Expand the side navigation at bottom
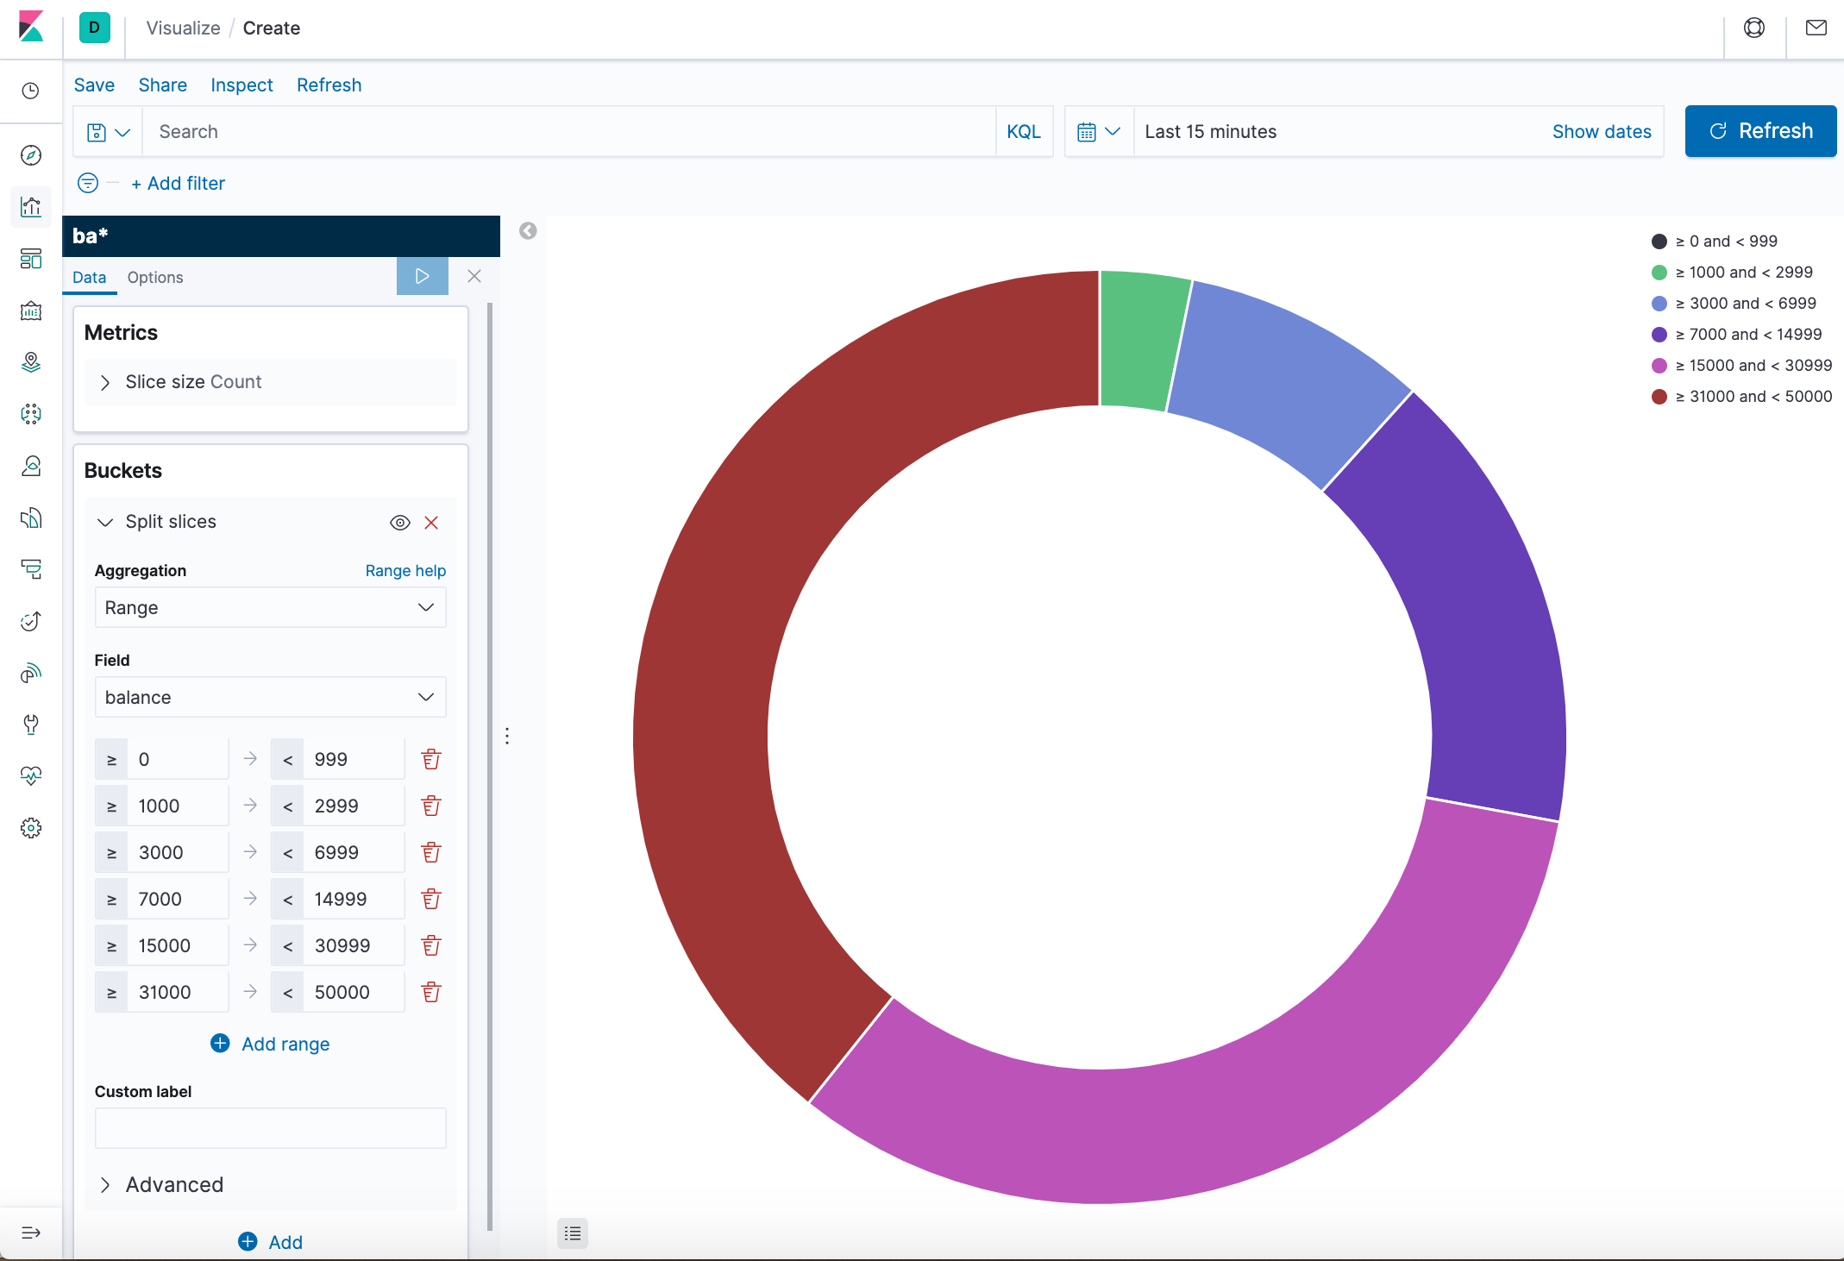 pyautogui.click(x=31, y=1233)
